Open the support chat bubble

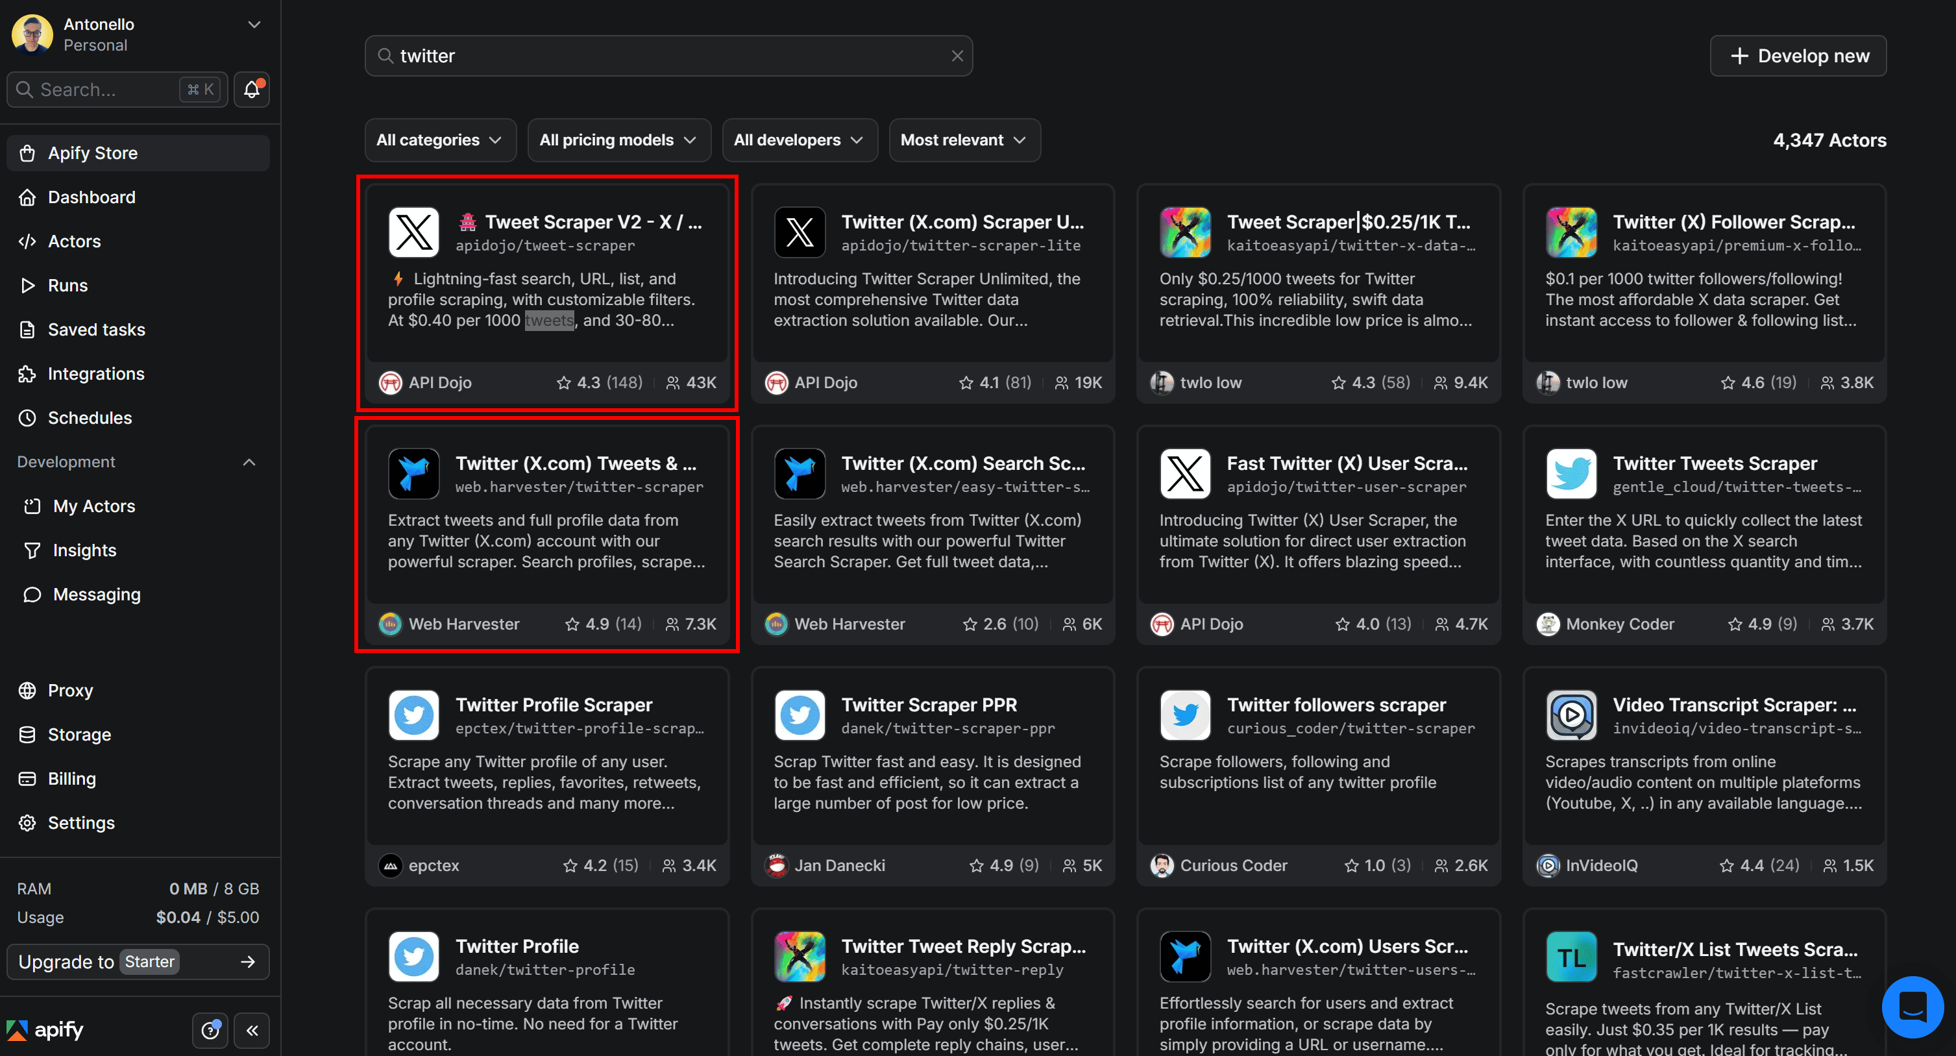pos(1912,1007)
